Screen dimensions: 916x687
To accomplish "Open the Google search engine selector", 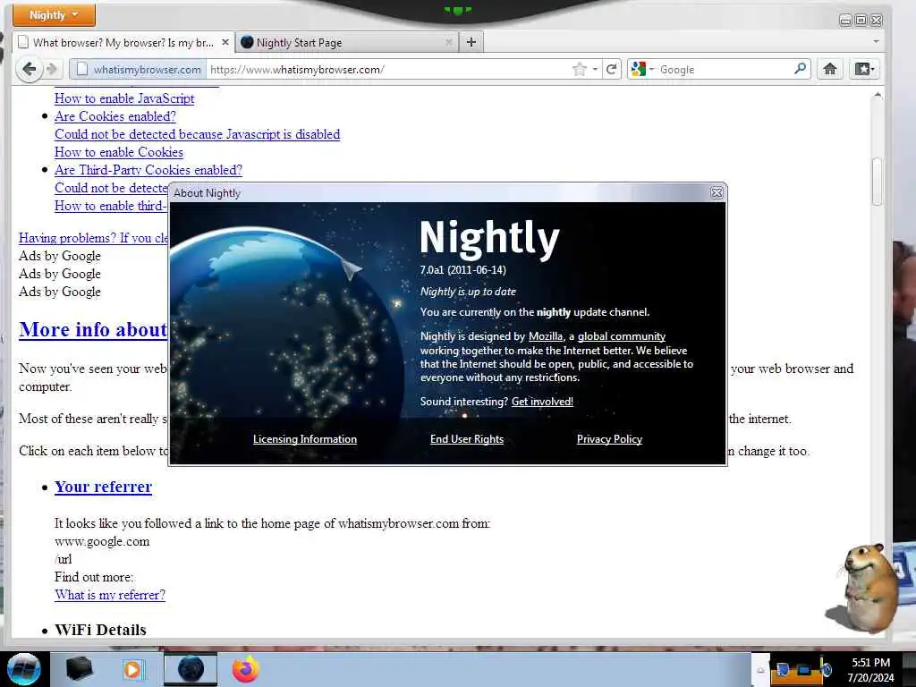I will point(642,70).
